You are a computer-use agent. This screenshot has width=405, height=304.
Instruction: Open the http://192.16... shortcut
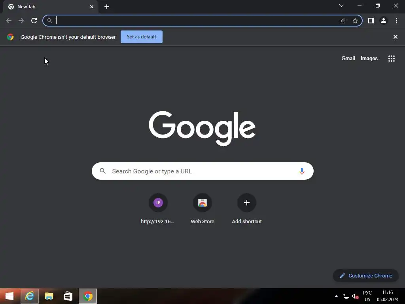[158, 209]
